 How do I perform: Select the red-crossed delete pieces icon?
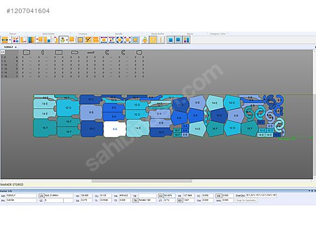pyautogui.click(x=15, y=40)
